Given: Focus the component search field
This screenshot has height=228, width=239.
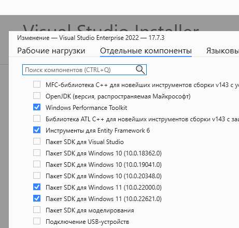Looking at the screenshot, I should click(x=85, y=70).
